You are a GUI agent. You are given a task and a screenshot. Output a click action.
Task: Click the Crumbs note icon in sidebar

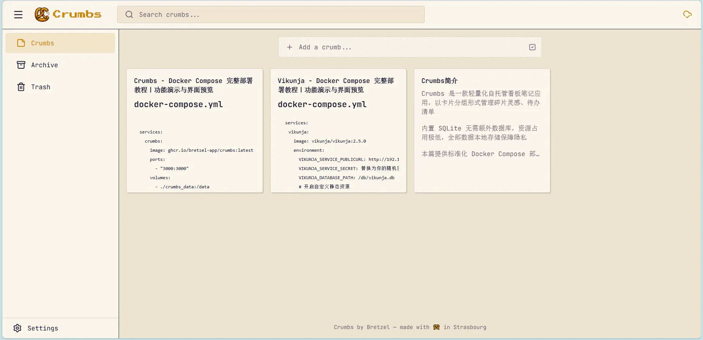[x=21, y=43]
